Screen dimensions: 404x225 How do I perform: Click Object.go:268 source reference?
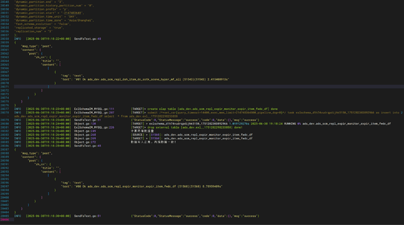[x=85, y=135]
